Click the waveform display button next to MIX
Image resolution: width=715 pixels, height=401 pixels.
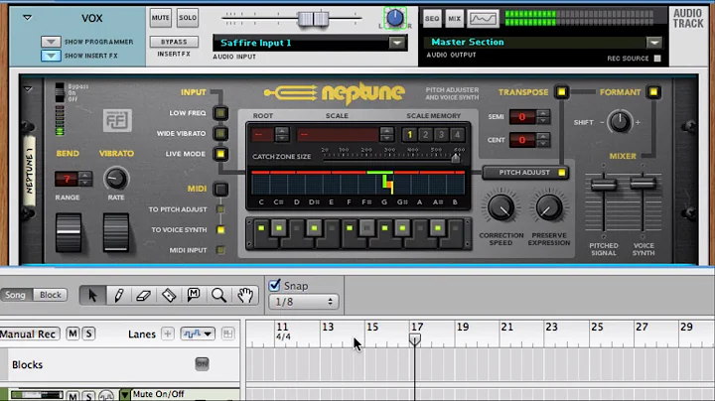point(483,18)
